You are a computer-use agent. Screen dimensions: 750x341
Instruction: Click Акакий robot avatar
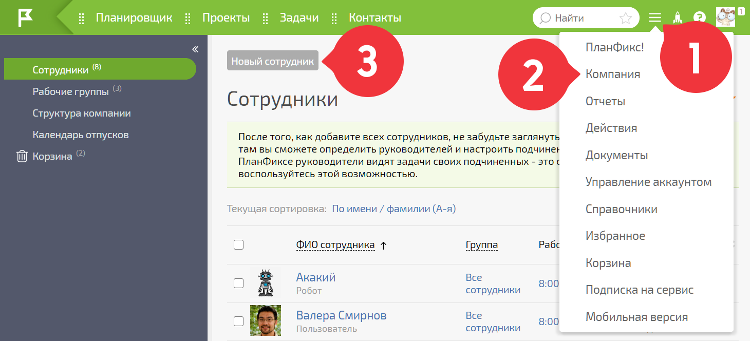point(265,283)
